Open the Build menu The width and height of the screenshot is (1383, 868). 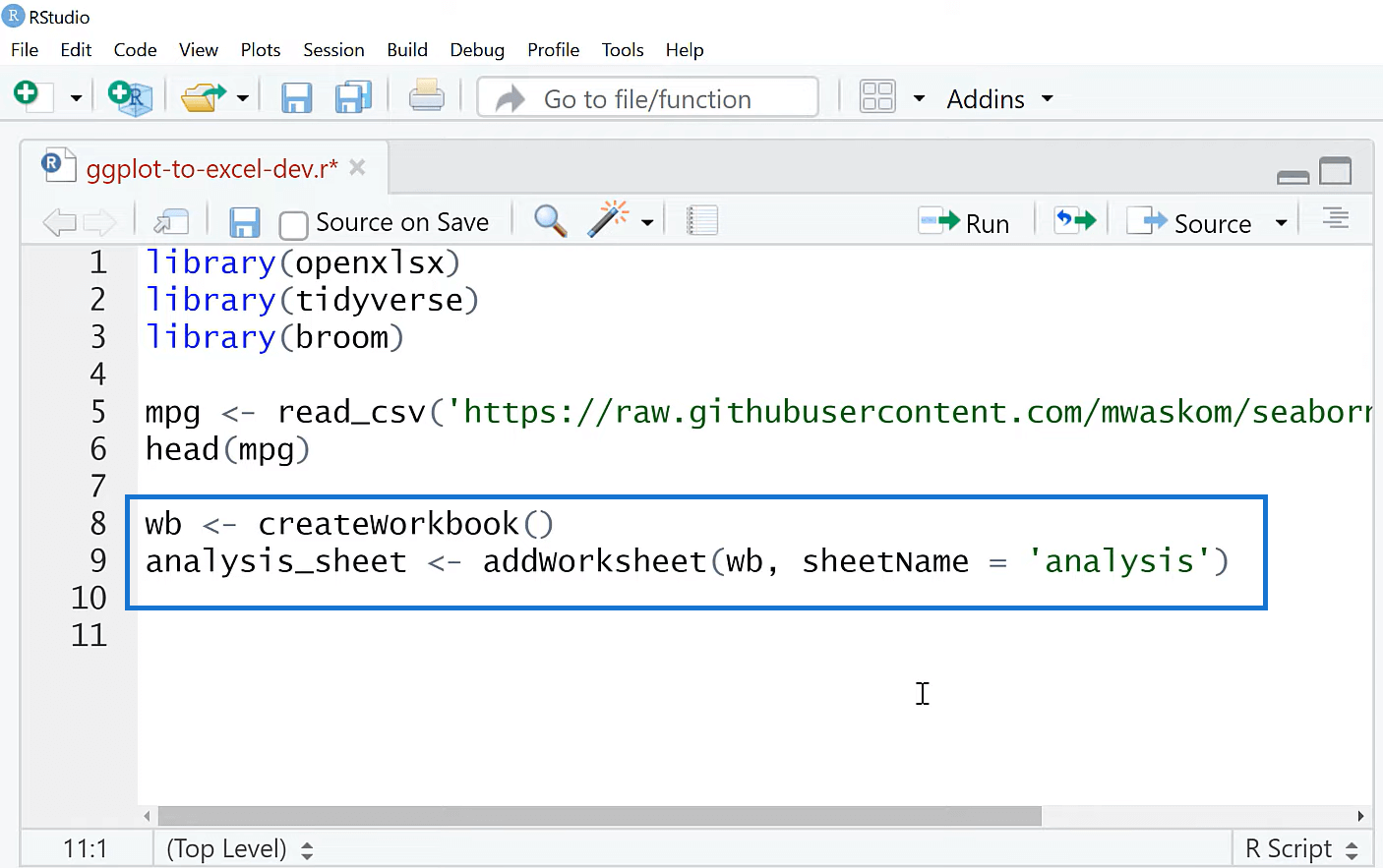coord(407,50)
